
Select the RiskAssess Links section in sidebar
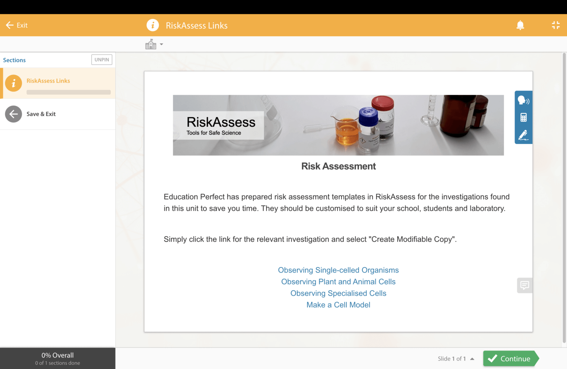point(48,81)
